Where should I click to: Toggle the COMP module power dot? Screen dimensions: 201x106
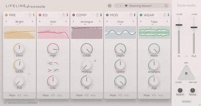[74, 15]
